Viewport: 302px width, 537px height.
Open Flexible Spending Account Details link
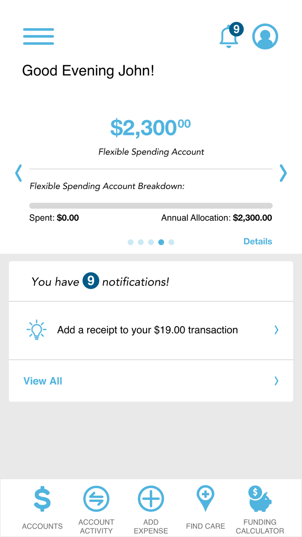258,241
